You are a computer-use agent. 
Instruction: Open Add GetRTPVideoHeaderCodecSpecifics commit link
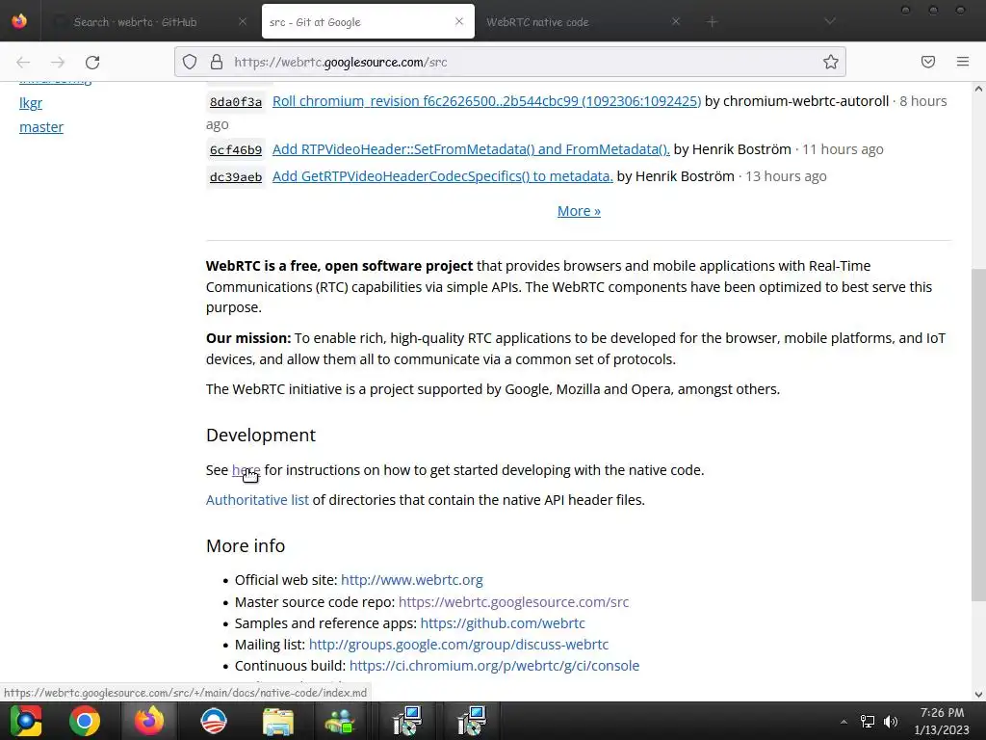pyautogui.click(x=443, y=176)
